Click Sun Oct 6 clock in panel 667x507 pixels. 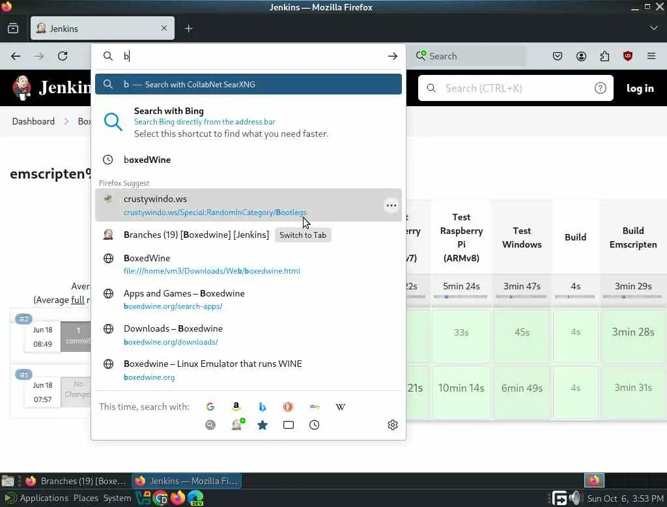click(625, 499)
